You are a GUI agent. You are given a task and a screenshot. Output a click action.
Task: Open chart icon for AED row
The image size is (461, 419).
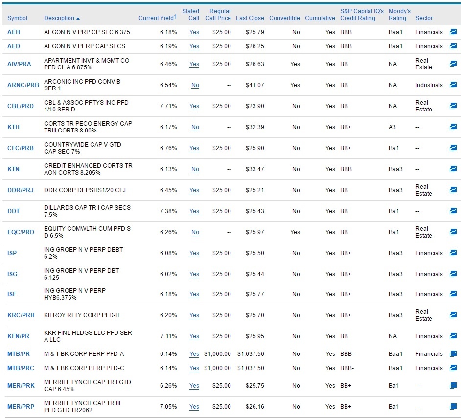click(x=453, y=46)
